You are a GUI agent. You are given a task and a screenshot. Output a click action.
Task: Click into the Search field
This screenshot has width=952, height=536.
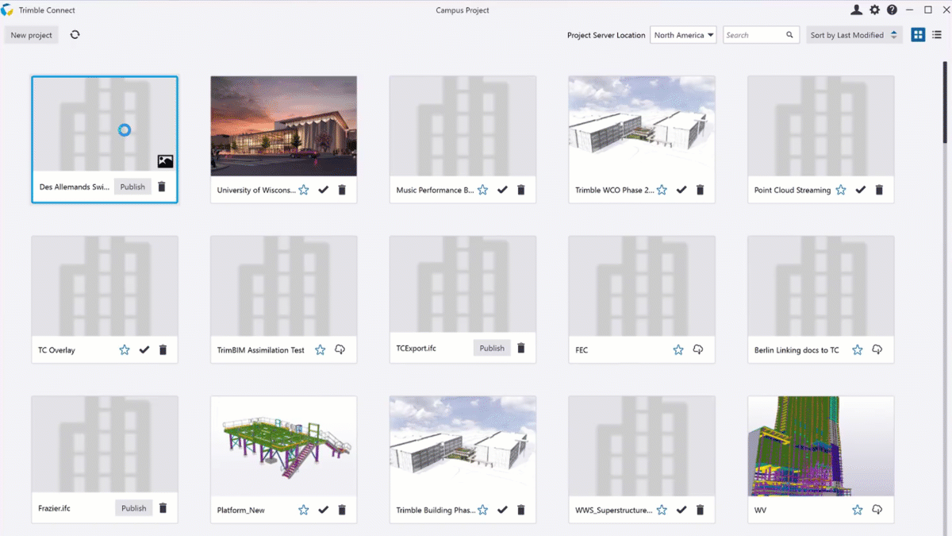pyautogui.click(x=754, y=35)
